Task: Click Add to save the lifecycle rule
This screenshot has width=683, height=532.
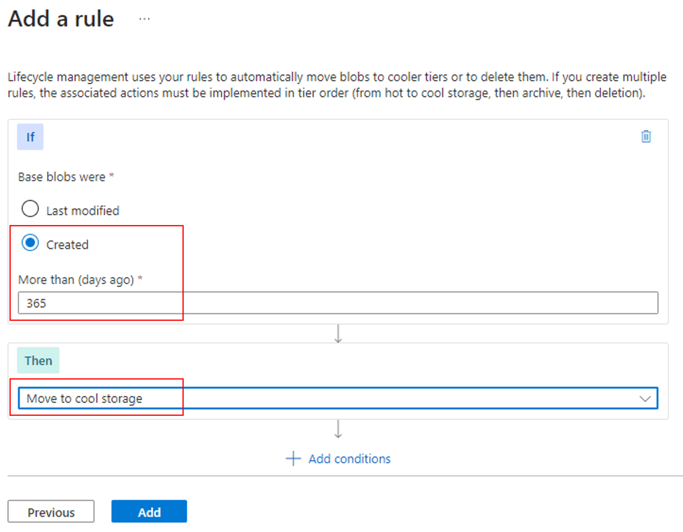Action: (x=149, y=511)
